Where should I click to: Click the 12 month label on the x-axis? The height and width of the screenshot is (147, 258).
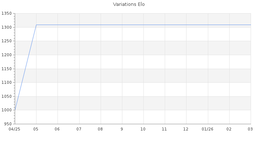[x=186, y=129]
